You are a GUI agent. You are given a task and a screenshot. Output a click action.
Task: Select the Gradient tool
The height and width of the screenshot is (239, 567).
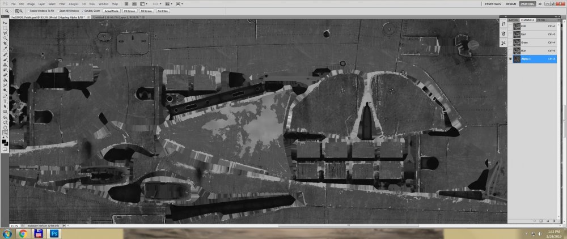click(6, 79)
